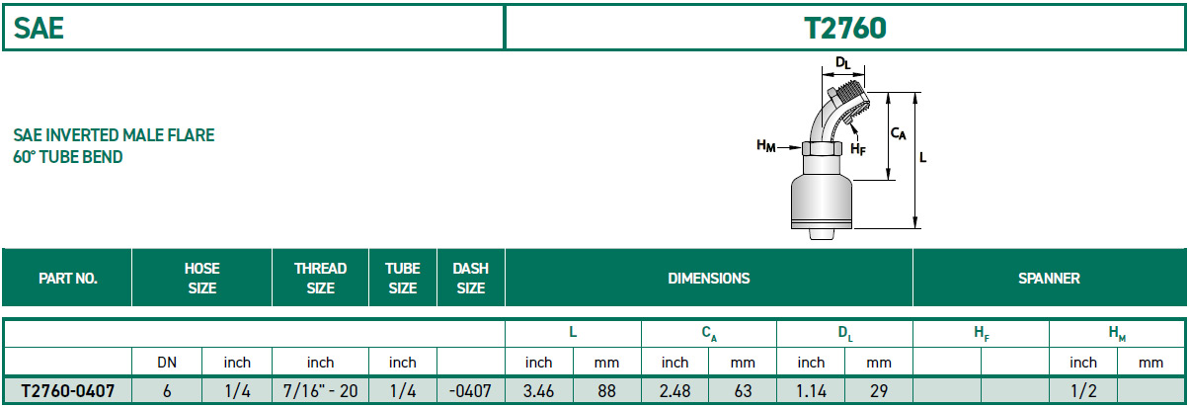Click the HM label on the diagram
Image resolution: width=1189 pixels, height=408 pixels.
coord(765,146)
